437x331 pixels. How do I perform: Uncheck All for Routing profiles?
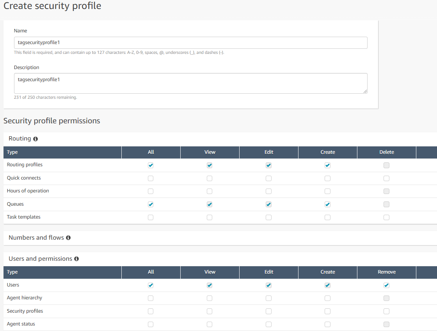click(151, 165)
